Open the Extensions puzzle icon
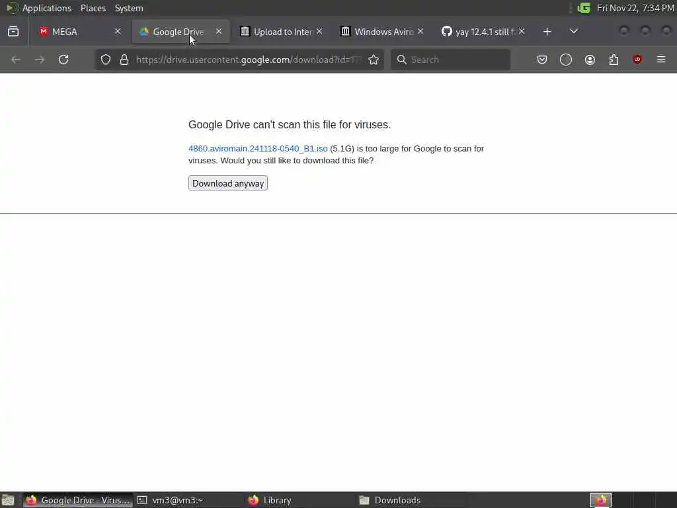Image resolution: width=677 pixels, height=508 pixels. pyautogui.click(x=614, y=60)
